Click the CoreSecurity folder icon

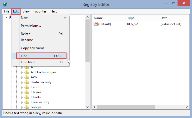tap(27, 102)
